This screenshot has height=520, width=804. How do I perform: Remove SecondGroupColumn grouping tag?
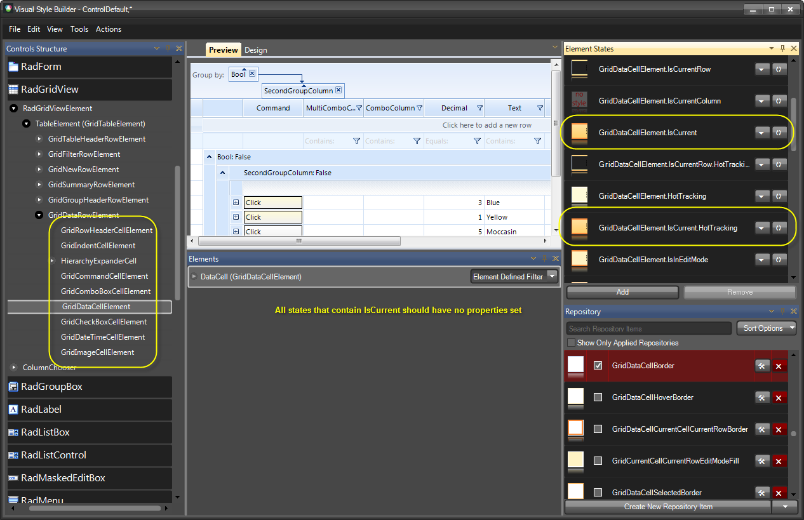tap(338, 90)
